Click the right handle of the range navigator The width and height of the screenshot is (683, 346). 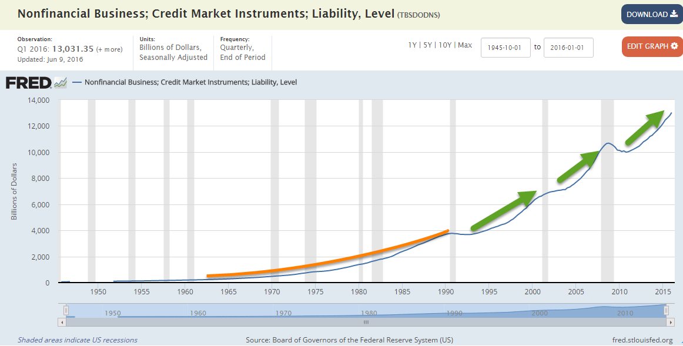(665, 310)
